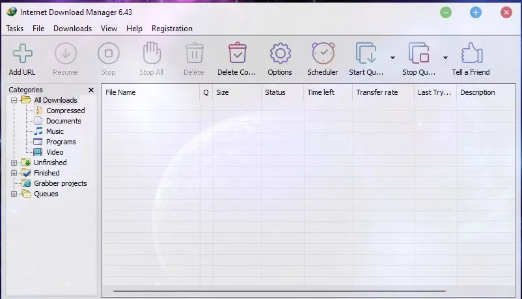Click the Start Queue toolbar icon
Image resolution: width=522 pixels, height=299 pixels.
pyautogui.click(x=366, y=53)
